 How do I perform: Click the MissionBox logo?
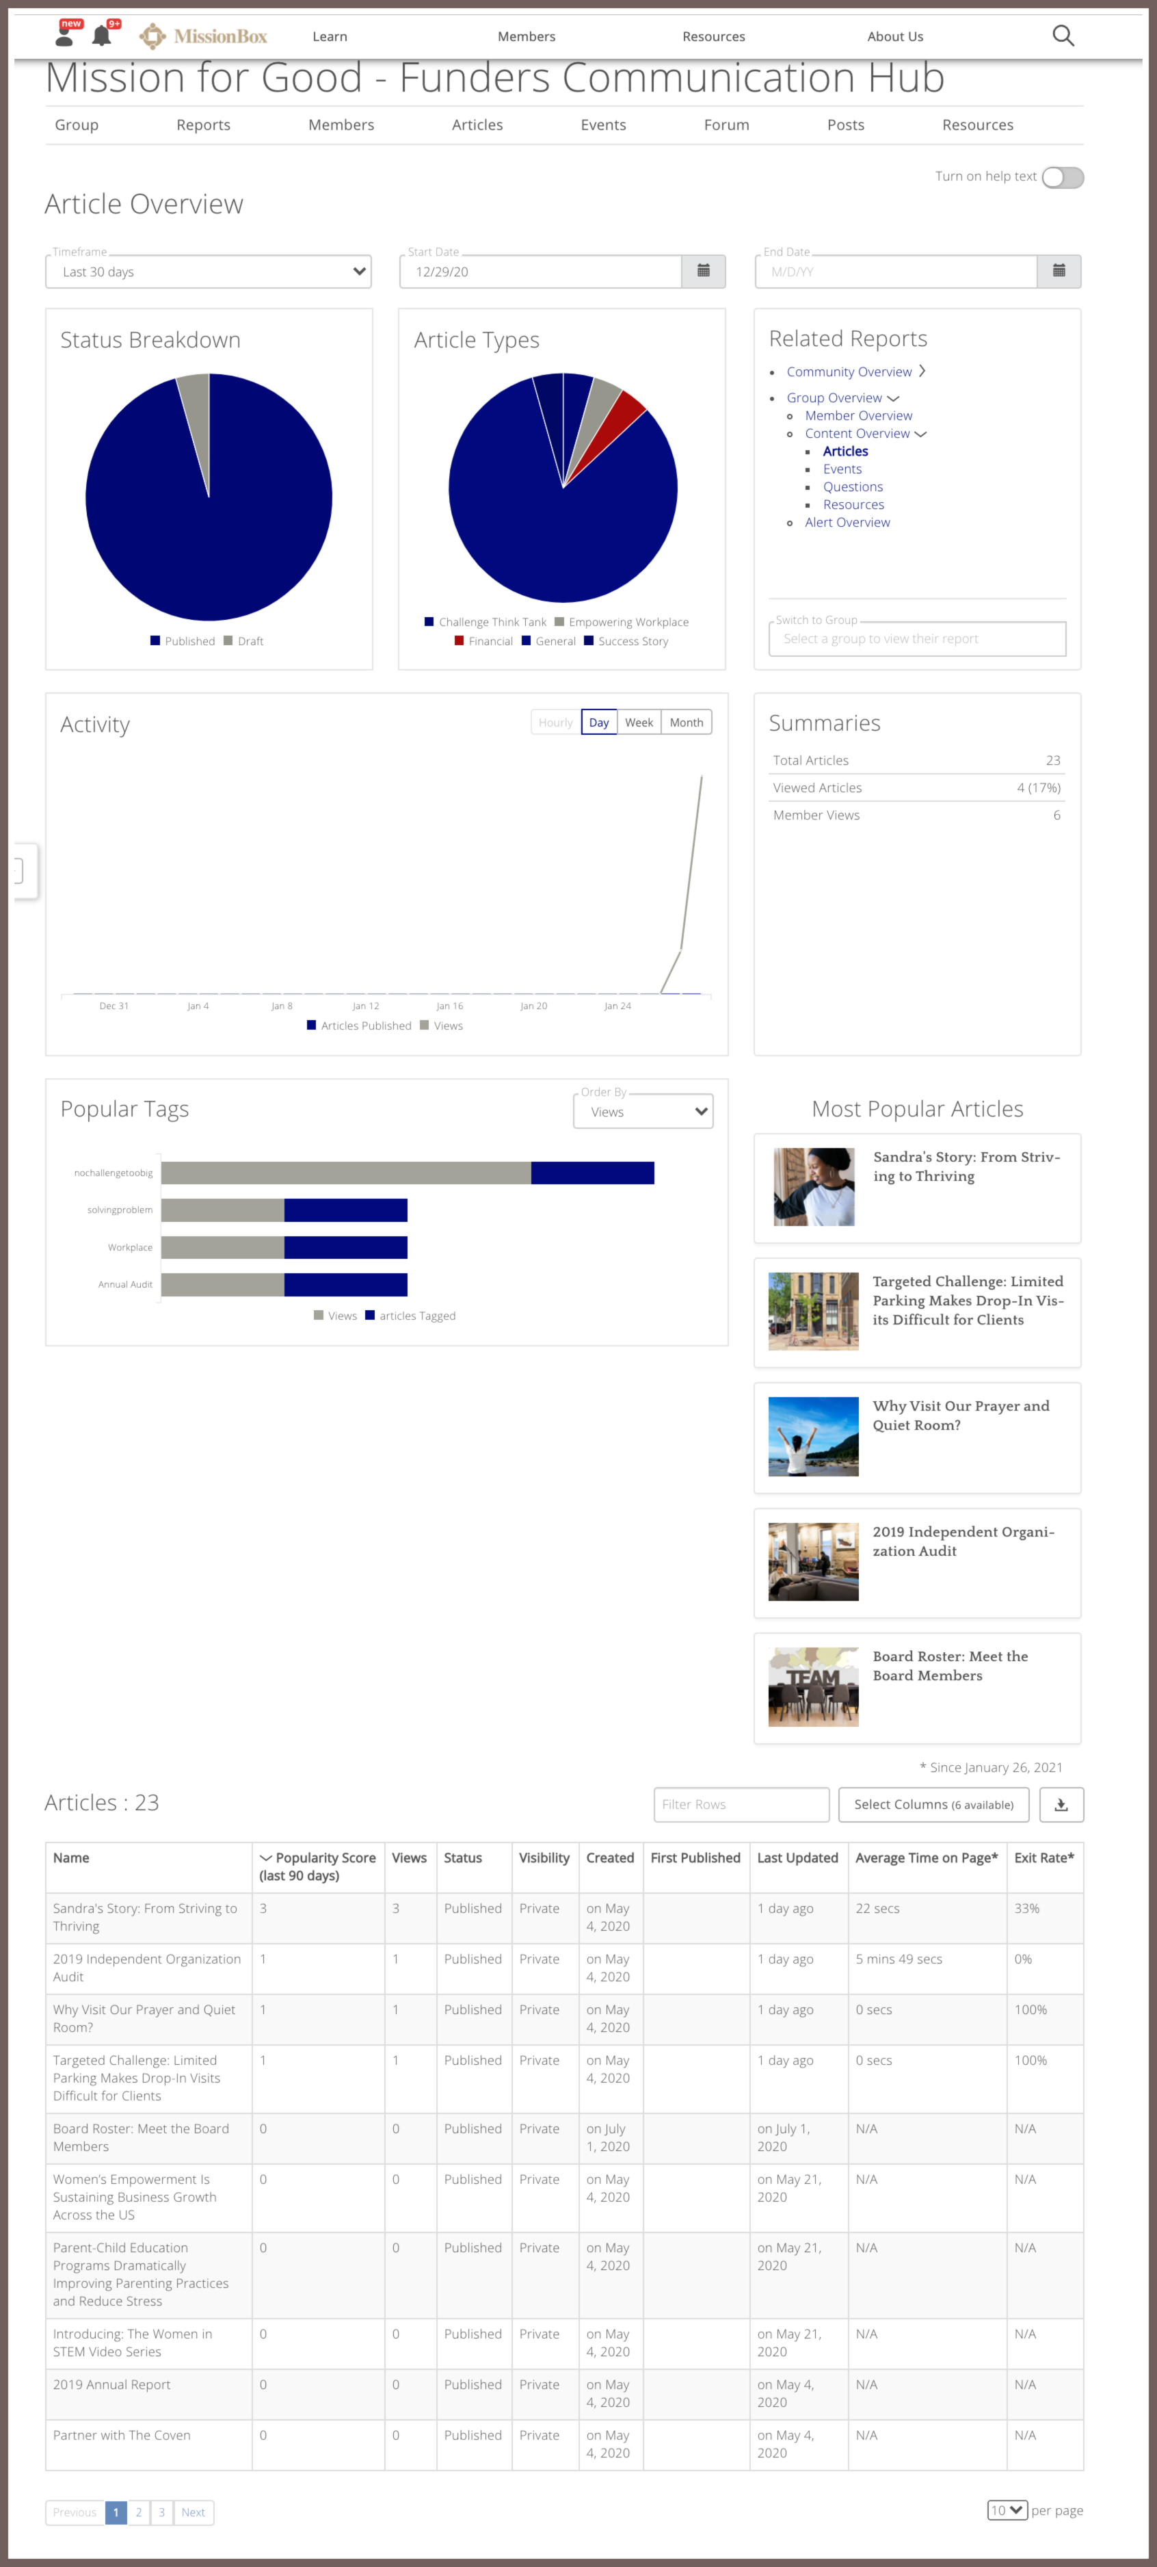pyautogui.click(x=203, y=37)
